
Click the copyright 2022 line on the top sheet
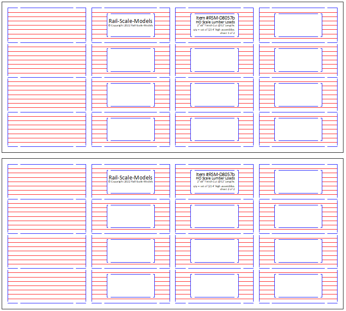pyautogui.click(x=131, y=25)
